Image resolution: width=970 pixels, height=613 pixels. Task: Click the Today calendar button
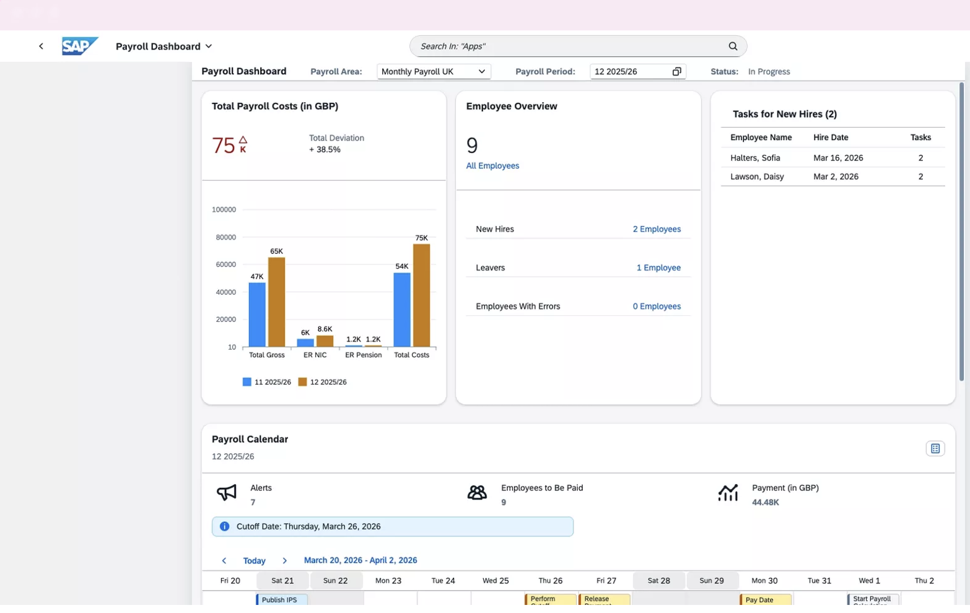[254, 561]
